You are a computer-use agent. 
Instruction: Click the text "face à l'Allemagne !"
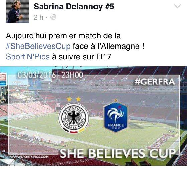109,46
